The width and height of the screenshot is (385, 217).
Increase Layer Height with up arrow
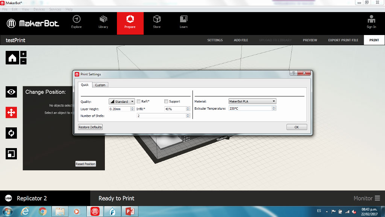click(x=132, y=108)
